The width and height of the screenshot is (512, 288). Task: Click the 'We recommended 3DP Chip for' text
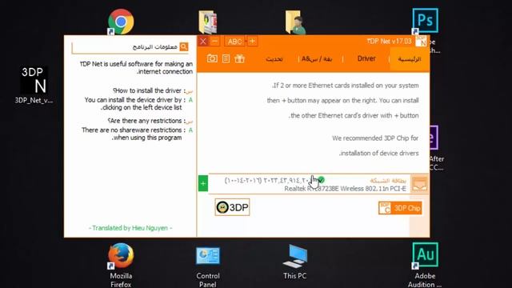[x=375, y=138]
